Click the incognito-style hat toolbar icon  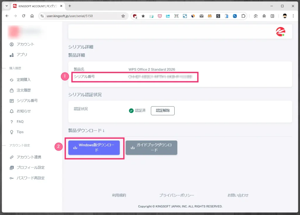tap(264, 16)
